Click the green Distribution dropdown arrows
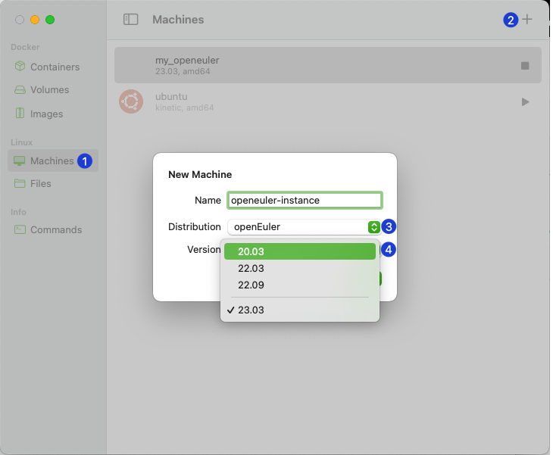This screenshot has width=553, height=455. point(373,227)
